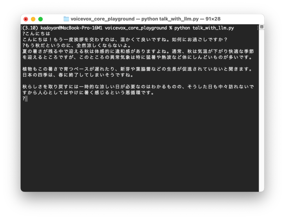This screenshot has width=285, height=219.
Task: Click the split pane icon at top right
Action: [x=261, y=27]
